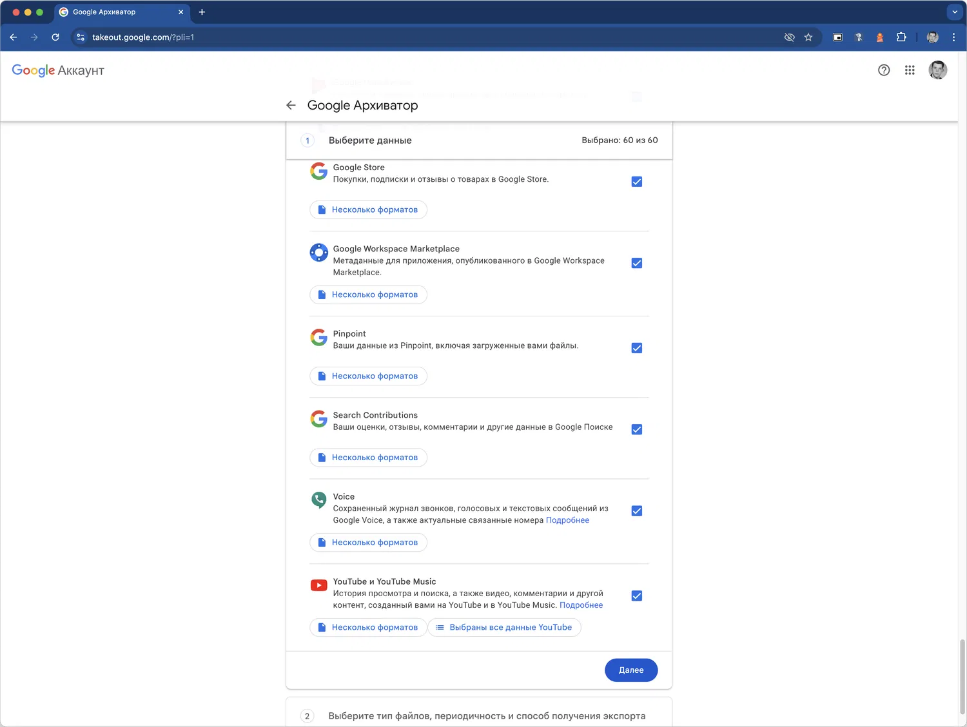The image size is (967, 727).
Task: Click the Google Аккаунт logo
Action: (58, 70)
